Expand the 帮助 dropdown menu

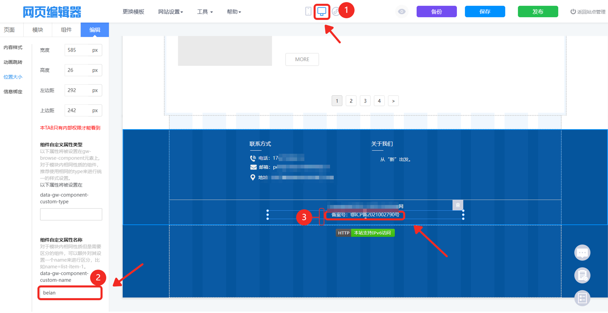click(234, 12)
